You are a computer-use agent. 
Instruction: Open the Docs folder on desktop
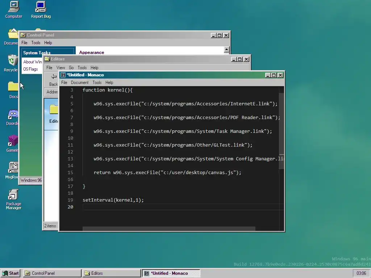[13, 90]
